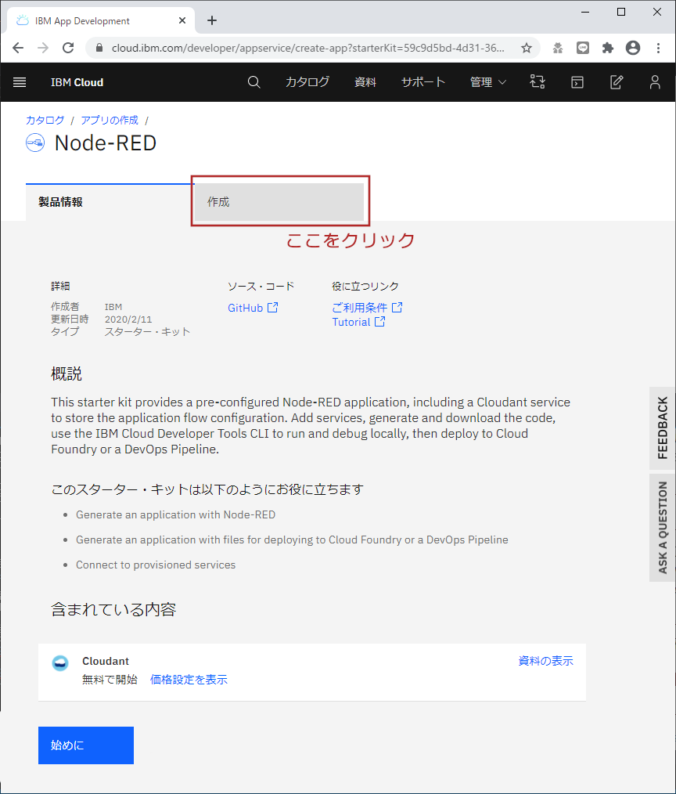Image resolution: width=676 pixels, height=794 pixels.
Task: Open the Chrome profile avatar
Action: 633,48
